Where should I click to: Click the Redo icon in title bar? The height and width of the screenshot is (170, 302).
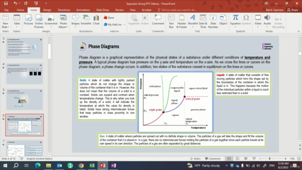[25, 3]
